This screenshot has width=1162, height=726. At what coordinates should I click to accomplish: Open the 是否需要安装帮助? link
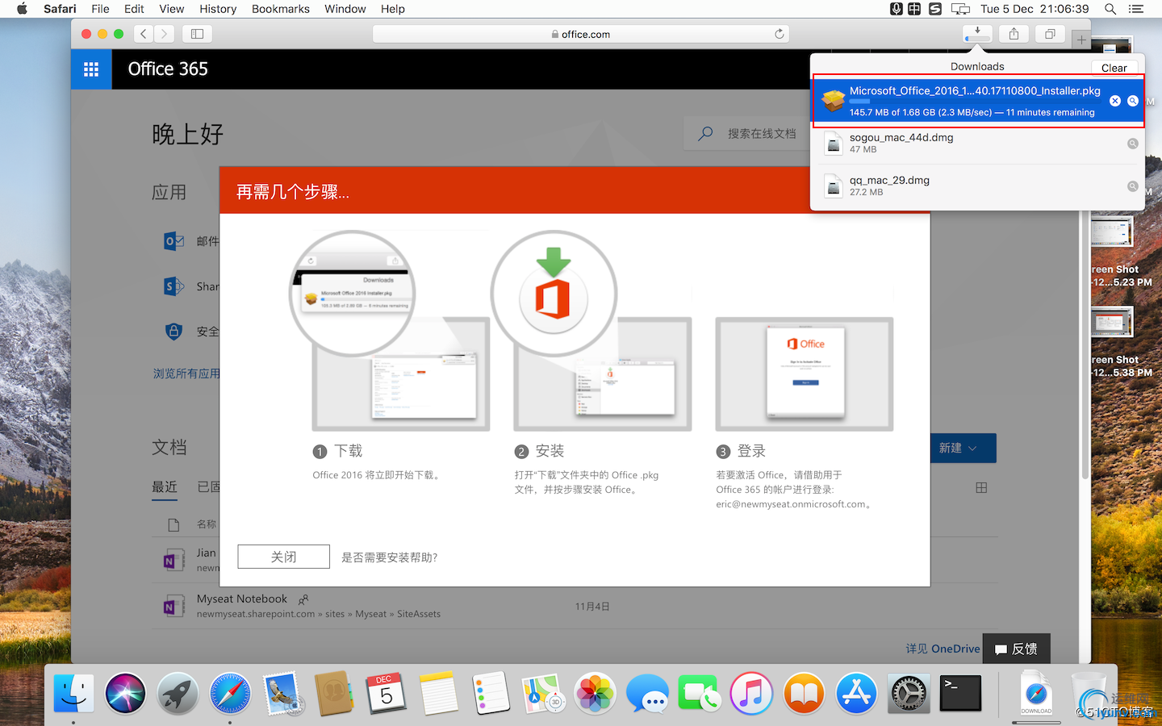pos(389,557)
